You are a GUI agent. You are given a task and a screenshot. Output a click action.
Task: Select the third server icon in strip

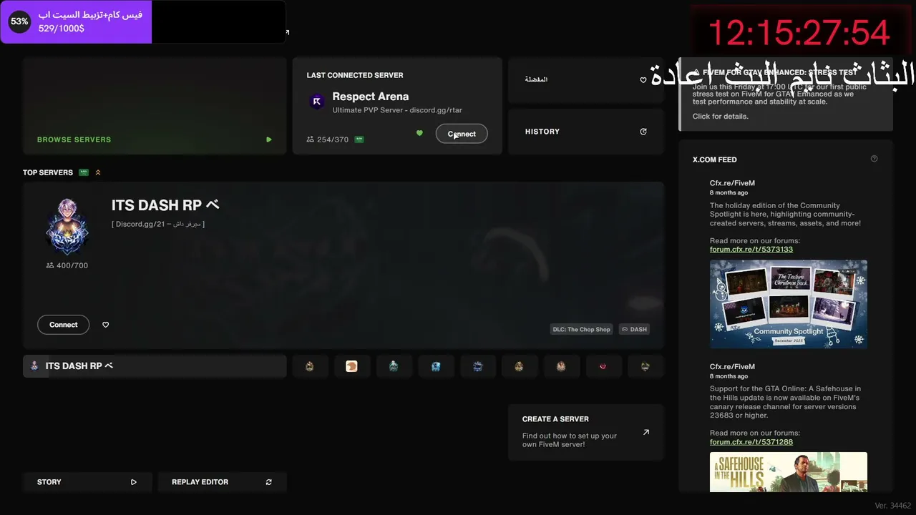pyautogui.click(x=394, y=366)
